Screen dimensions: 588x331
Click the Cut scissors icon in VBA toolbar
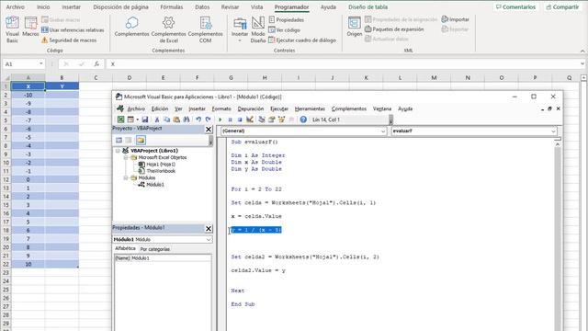coord(157,120)
